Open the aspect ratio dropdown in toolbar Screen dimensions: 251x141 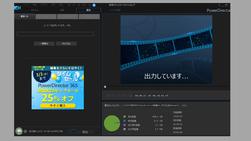(x=84, y=5)
